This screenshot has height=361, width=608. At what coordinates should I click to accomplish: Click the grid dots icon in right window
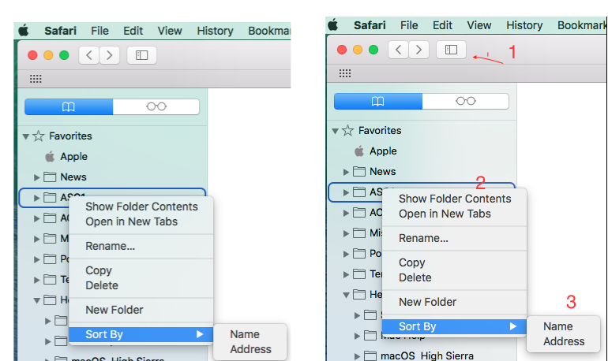(x=345, y=73)
